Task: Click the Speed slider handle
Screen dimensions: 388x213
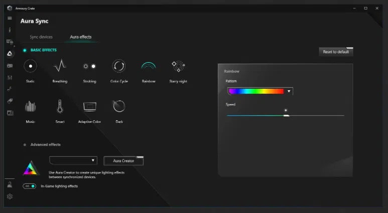Action: coord(286,115)
